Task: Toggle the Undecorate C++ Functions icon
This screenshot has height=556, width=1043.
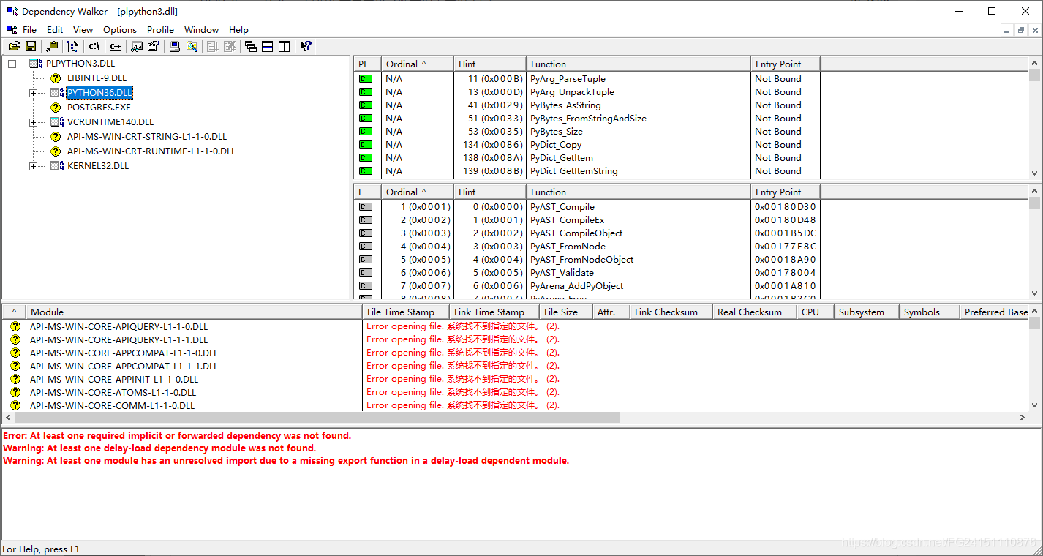Action: 115,46
